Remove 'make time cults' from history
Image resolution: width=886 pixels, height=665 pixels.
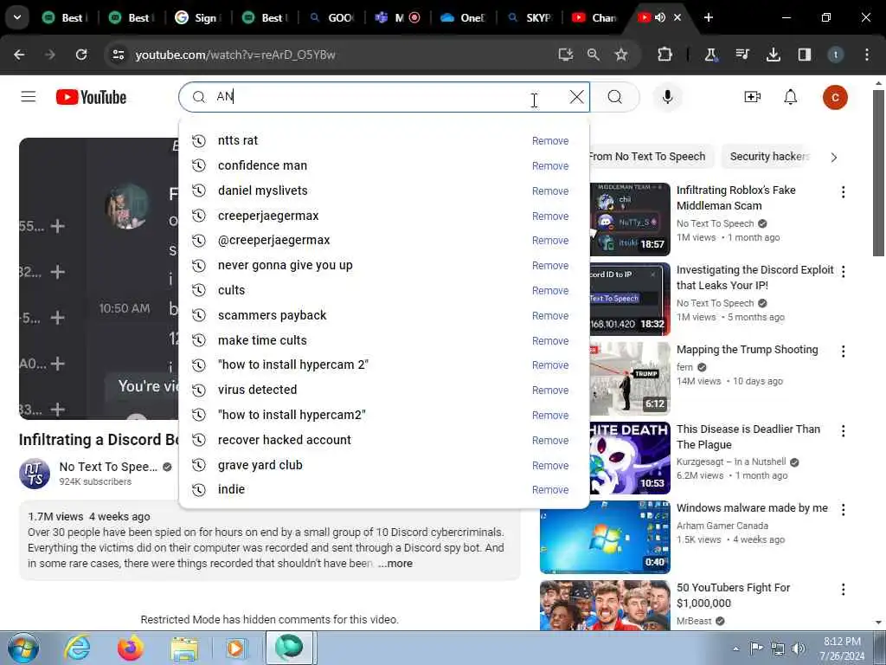coord(549,341)
